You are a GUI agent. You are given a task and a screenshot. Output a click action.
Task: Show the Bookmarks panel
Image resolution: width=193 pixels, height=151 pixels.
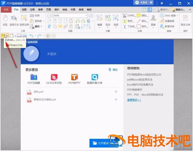(x=49, y=26)
